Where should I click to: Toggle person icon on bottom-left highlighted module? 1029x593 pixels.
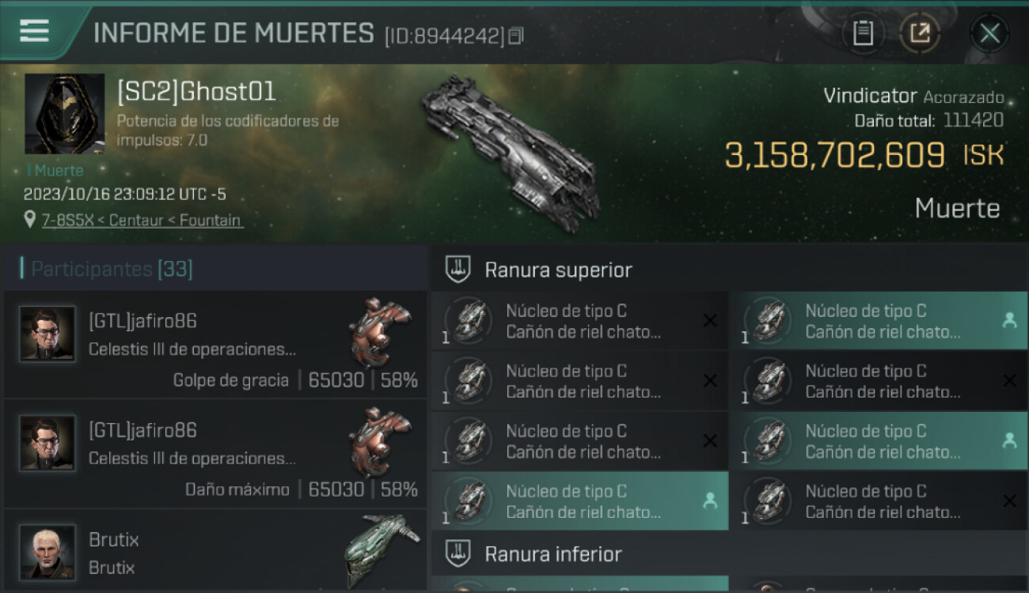coord(710,500)
